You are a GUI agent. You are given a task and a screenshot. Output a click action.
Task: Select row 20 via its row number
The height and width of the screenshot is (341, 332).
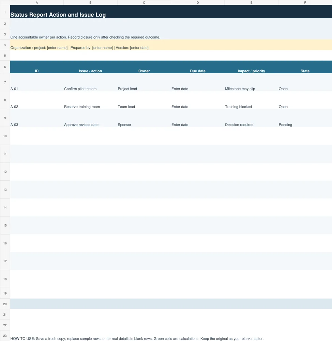pos(5,304)
